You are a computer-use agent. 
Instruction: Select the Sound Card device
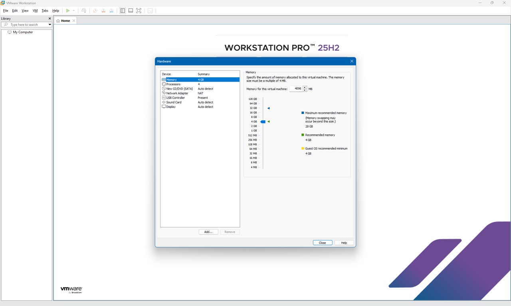pyautogui.click(x=174, y=102)
